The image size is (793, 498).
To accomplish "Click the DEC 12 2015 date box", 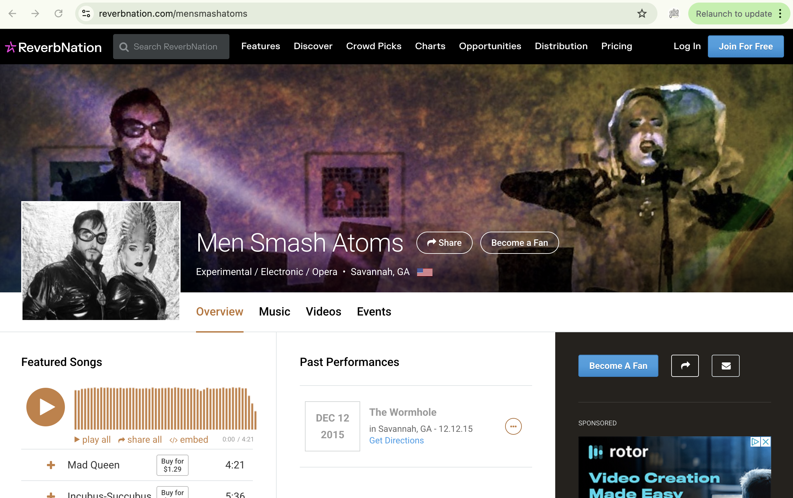I will [332, 426].
